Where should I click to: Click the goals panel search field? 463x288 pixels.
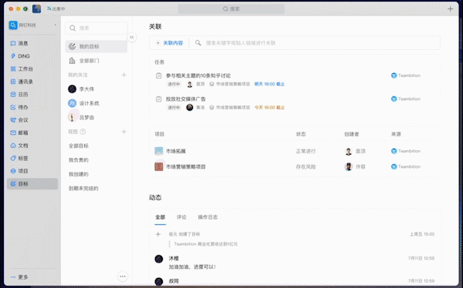pyautogui.click(x=96, y=28)
